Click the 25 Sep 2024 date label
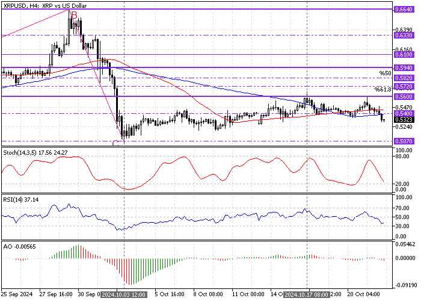 (x=17, y=294)
